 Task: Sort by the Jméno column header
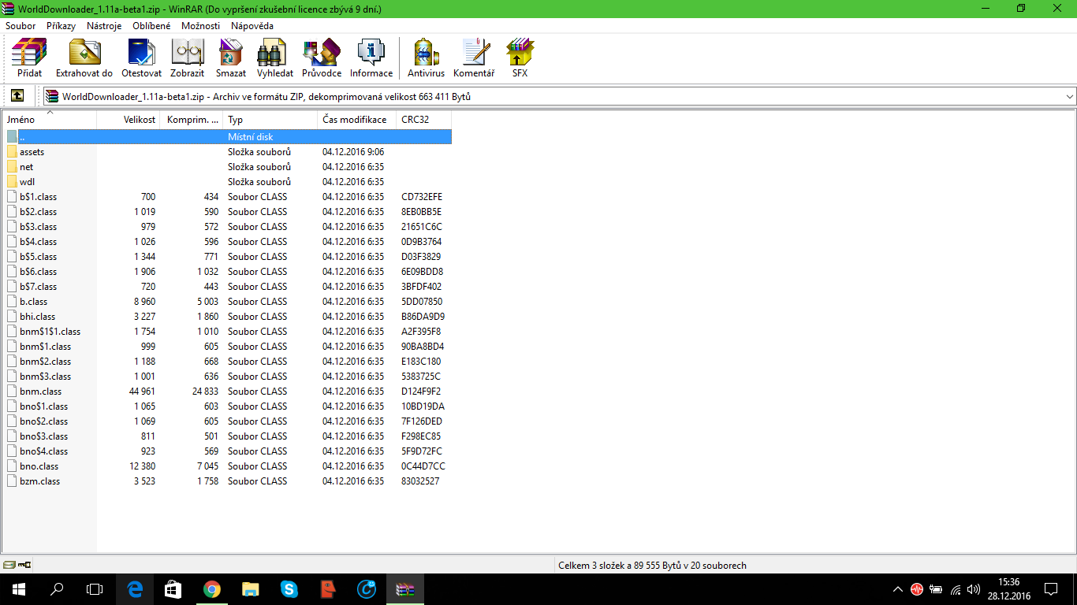[50, 120]
